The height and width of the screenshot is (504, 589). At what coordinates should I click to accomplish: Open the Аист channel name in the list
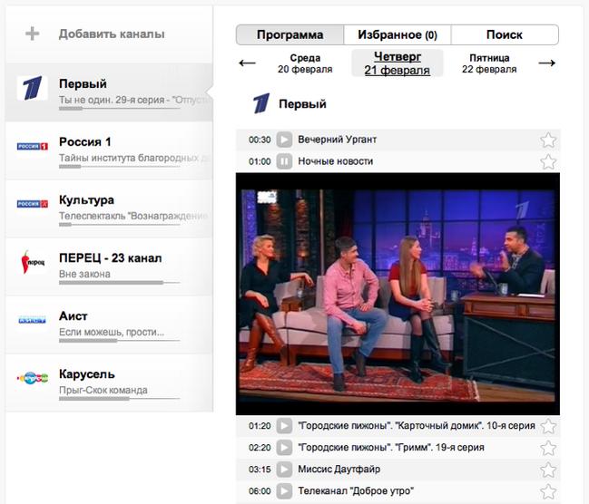(74, 316)
